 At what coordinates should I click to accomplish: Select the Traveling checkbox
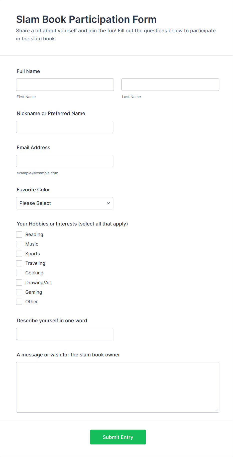pyautogui.click(x=19, y=263)
